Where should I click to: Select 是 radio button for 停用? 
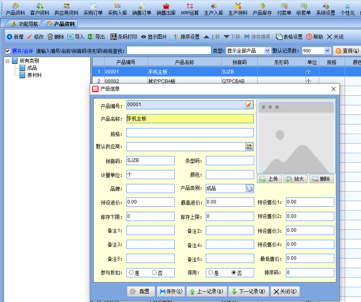click(210, 273)
